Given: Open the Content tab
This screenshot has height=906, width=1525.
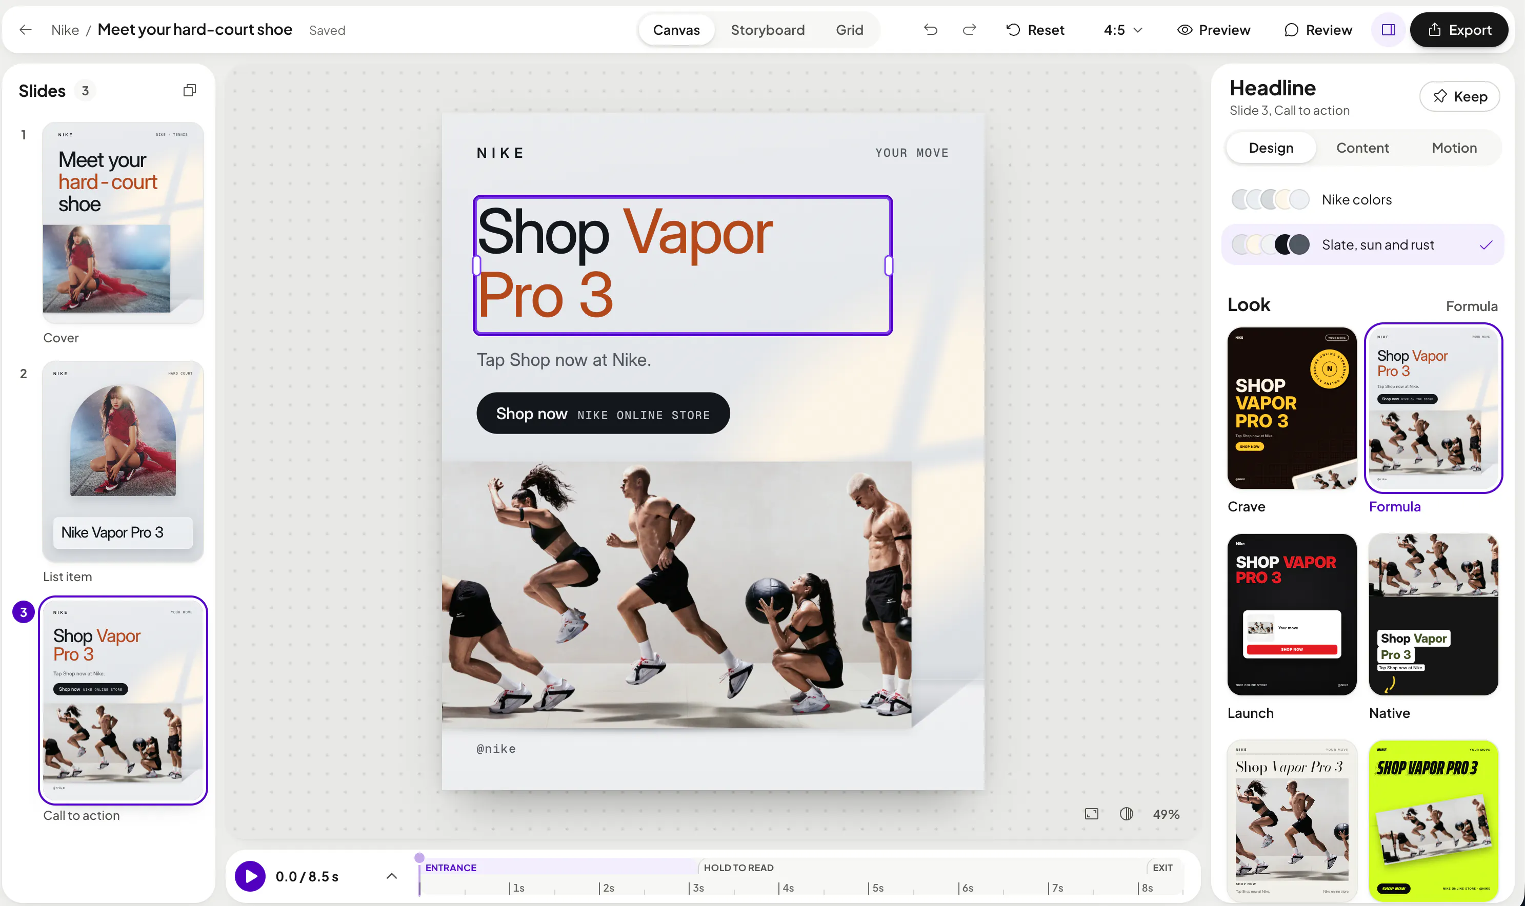Looking at the screenshot, I should (x=1362, y=148).
